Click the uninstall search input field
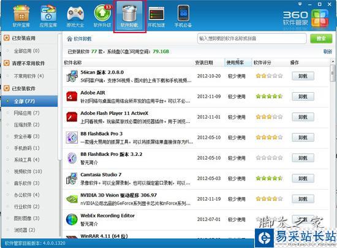This screenshot has height=248, width=337. 252,39
